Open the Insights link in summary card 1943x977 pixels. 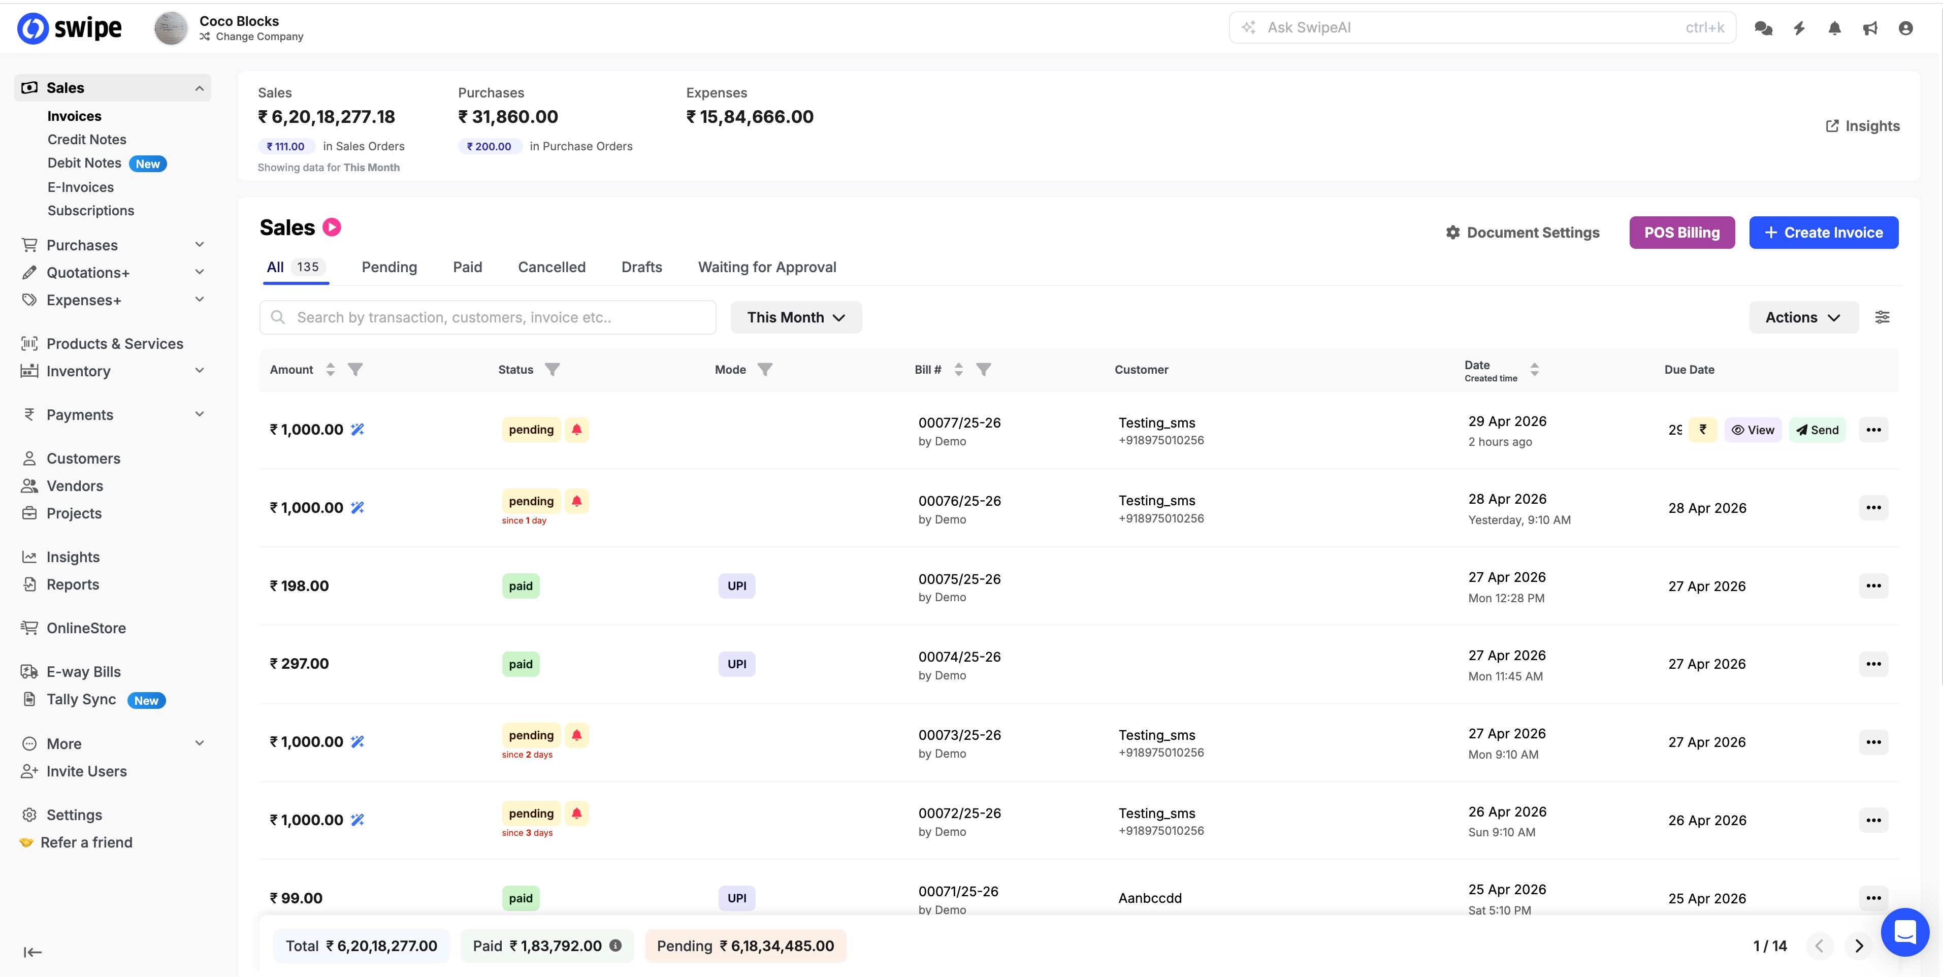pos(1862,126)
